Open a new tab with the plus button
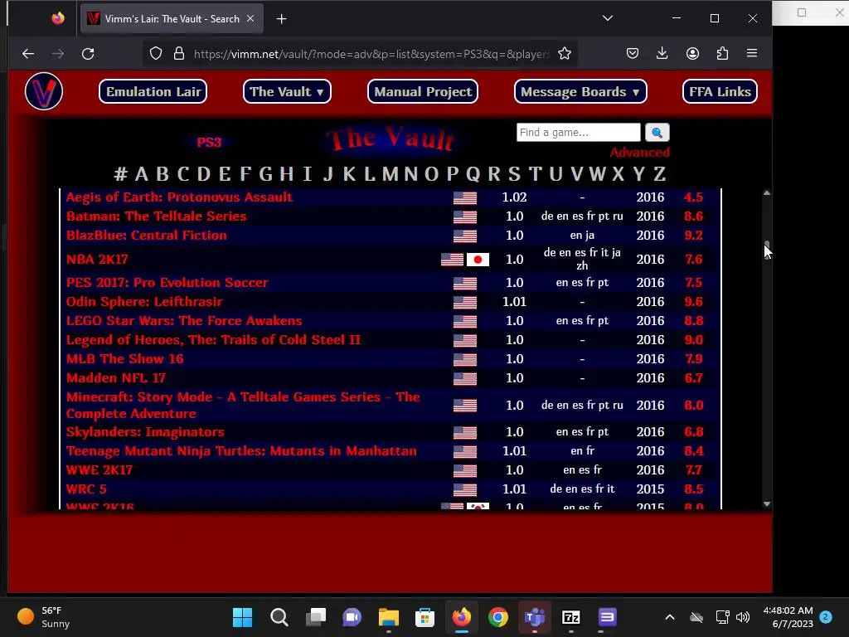 click(282, 19)
